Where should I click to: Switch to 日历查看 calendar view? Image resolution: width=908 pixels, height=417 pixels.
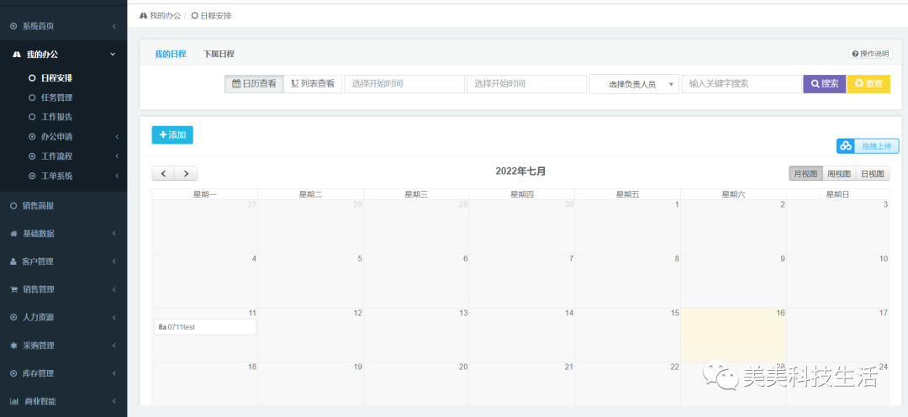(254, 84)
